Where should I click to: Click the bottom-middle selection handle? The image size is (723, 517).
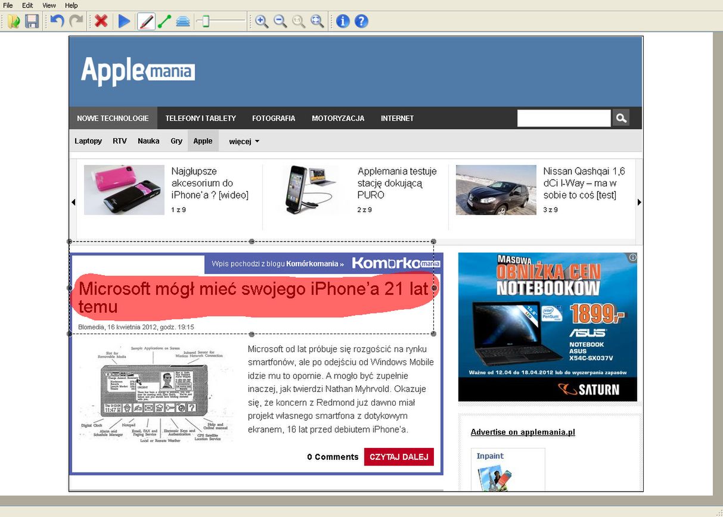pyautogui.click(x=252, y=334)
